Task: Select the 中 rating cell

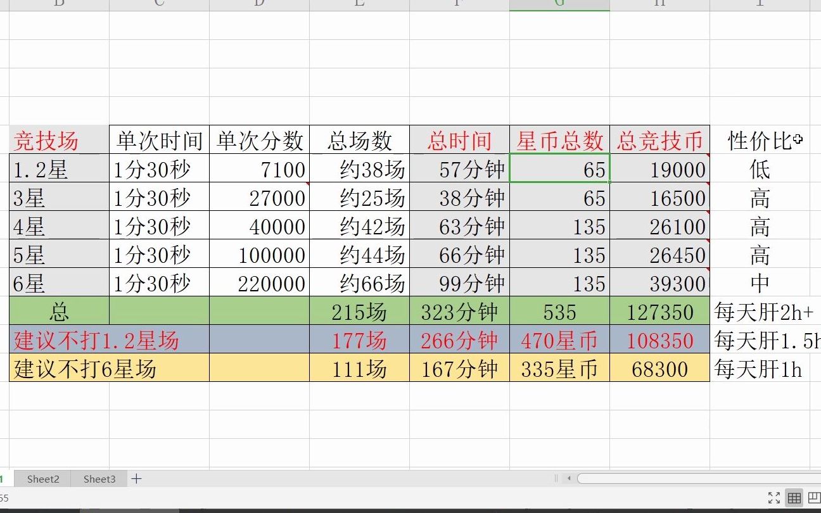Action: pos(760,282)
